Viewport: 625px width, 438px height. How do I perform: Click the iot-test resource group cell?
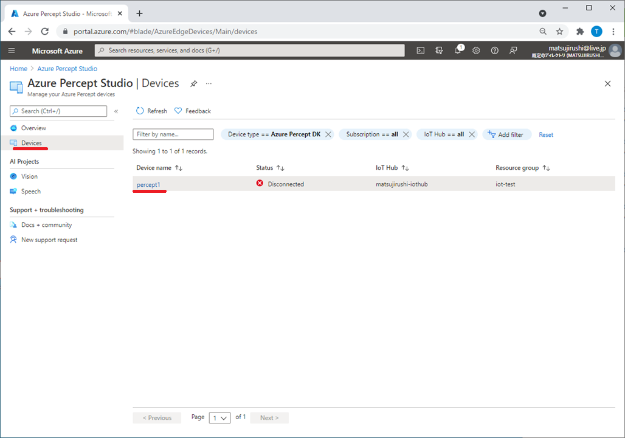click(x=505, y=184)
